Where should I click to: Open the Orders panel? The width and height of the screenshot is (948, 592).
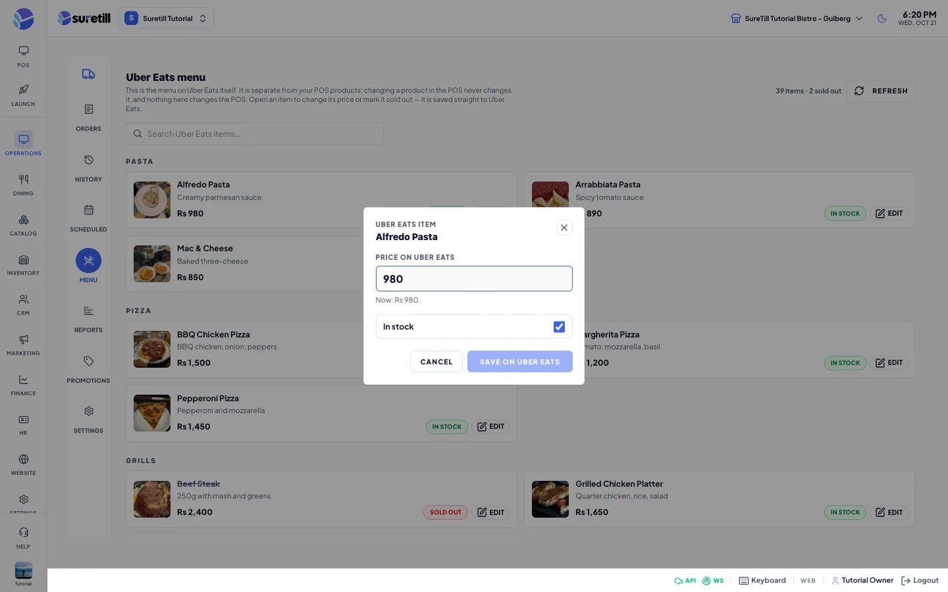pyautogui.click(x=88, y=117)
